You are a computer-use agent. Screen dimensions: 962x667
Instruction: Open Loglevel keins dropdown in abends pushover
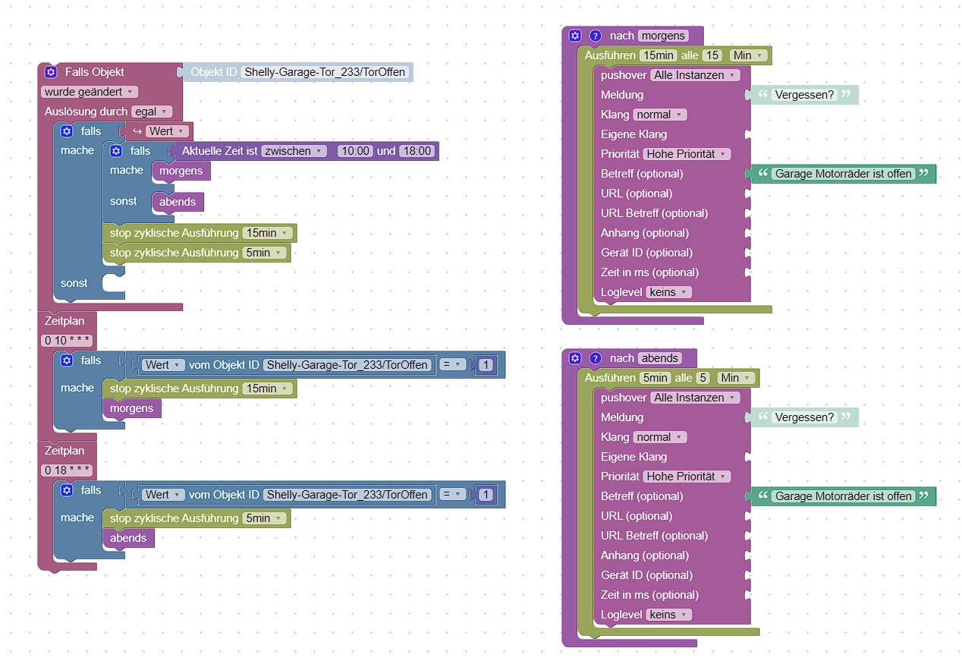point(669,615)
